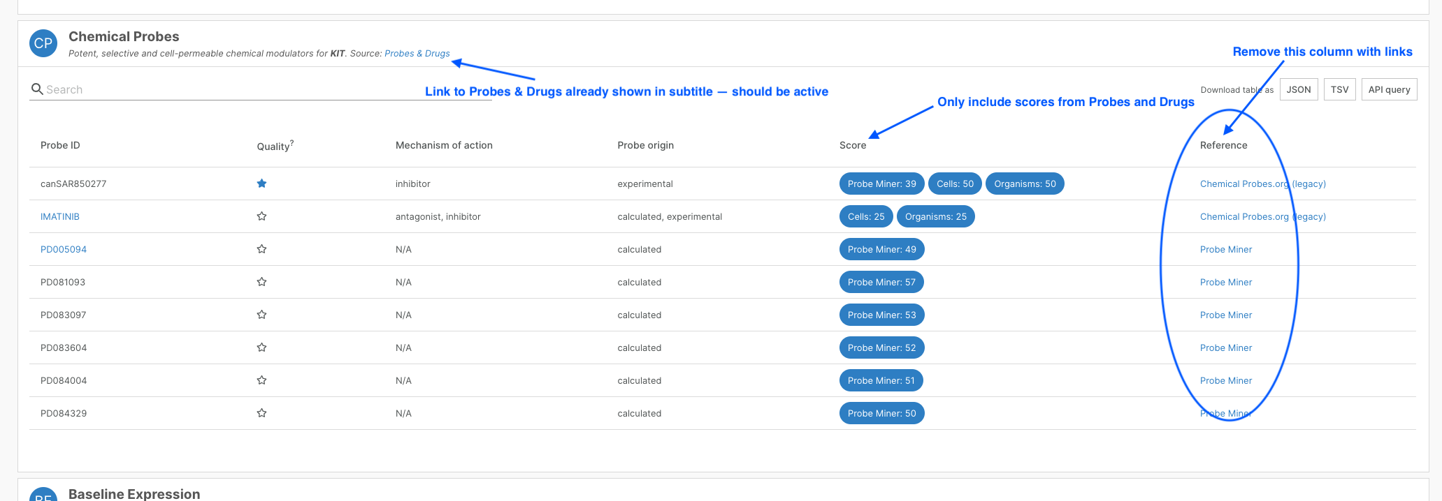The width and height of the screenshot is (1442, 501).
Task: Open Probe Miner reference for PD083097
Action: pyautogui.click(x=1226, y=315)
